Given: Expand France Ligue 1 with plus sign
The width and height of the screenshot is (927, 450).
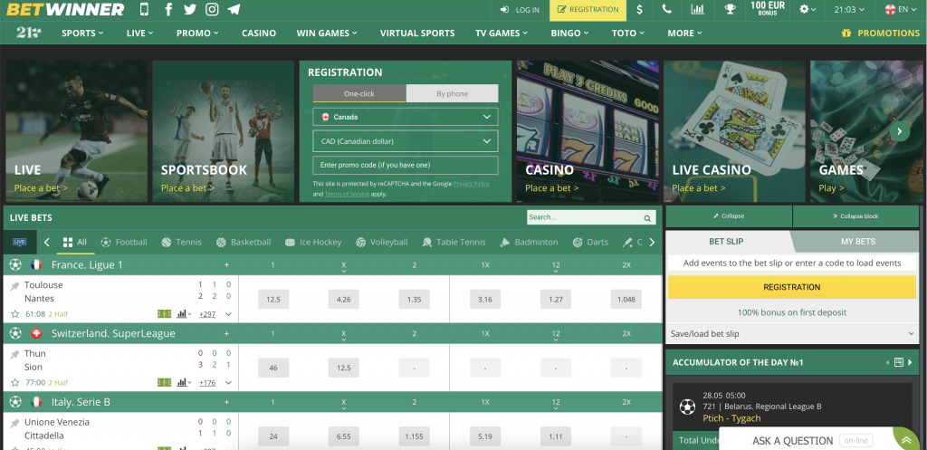Looking at the screenshot, I should tap(226, 265).
